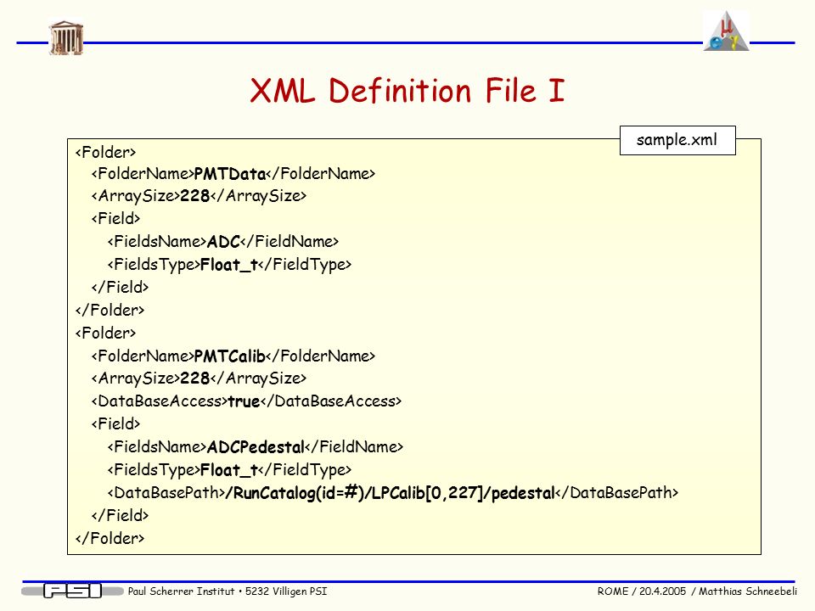Click 'Float_t' in the ADCPedestal field
815x611 pixels.
pos(228,470)
